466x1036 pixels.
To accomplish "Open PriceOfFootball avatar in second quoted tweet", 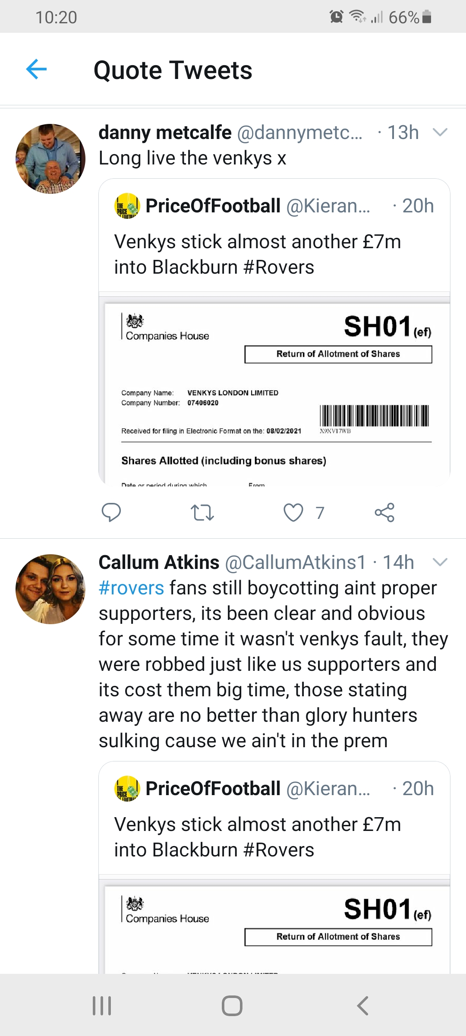I will [127, 789].
